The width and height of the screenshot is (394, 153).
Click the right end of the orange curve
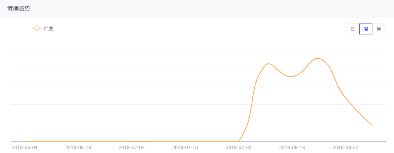(x=372, y=125)
